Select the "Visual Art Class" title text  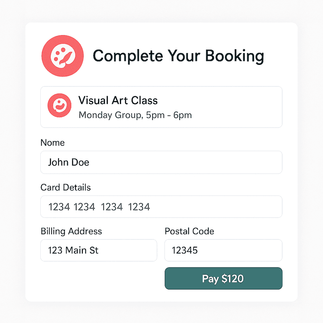[x=118, y=100]
